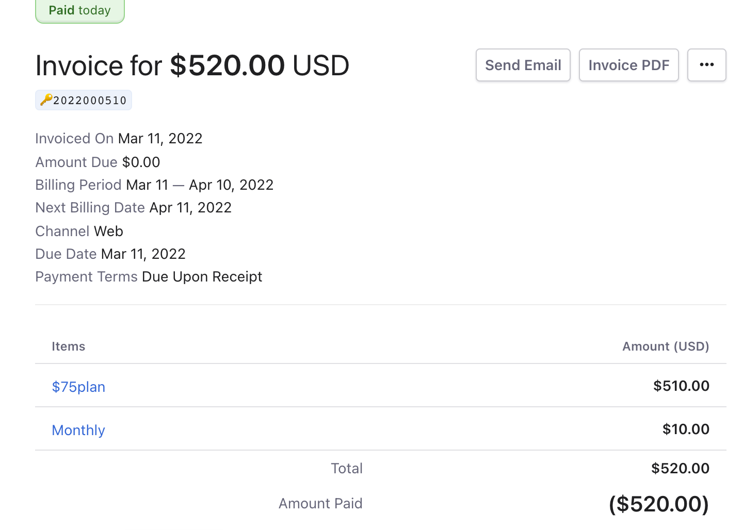Click the Paid today status badge
This screenshot has height=530, width=743.
click(79, 10)
